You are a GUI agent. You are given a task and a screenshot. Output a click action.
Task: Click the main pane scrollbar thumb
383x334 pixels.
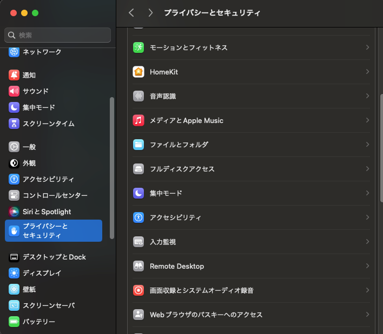click(x=381, y=148)
